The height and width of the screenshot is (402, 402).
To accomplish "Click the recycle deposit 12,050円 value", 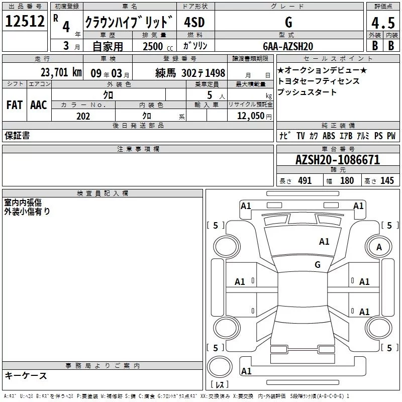I will coord(254,116).
